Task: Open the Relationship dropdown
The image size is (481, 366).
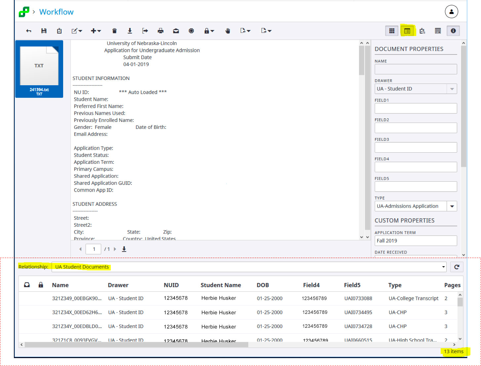Action: pyautogui.click(x=249, y=267)
